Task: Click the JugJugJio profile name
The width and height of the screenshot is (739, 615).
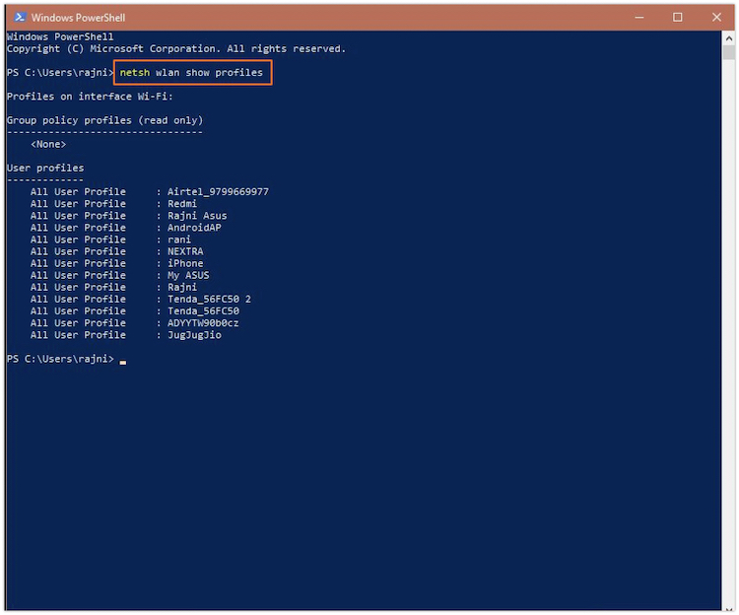Action: pos(194,335)
